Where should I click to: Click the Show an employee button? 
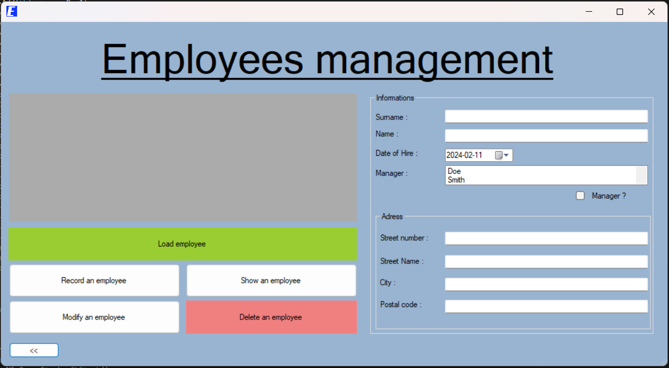[271, 281]
